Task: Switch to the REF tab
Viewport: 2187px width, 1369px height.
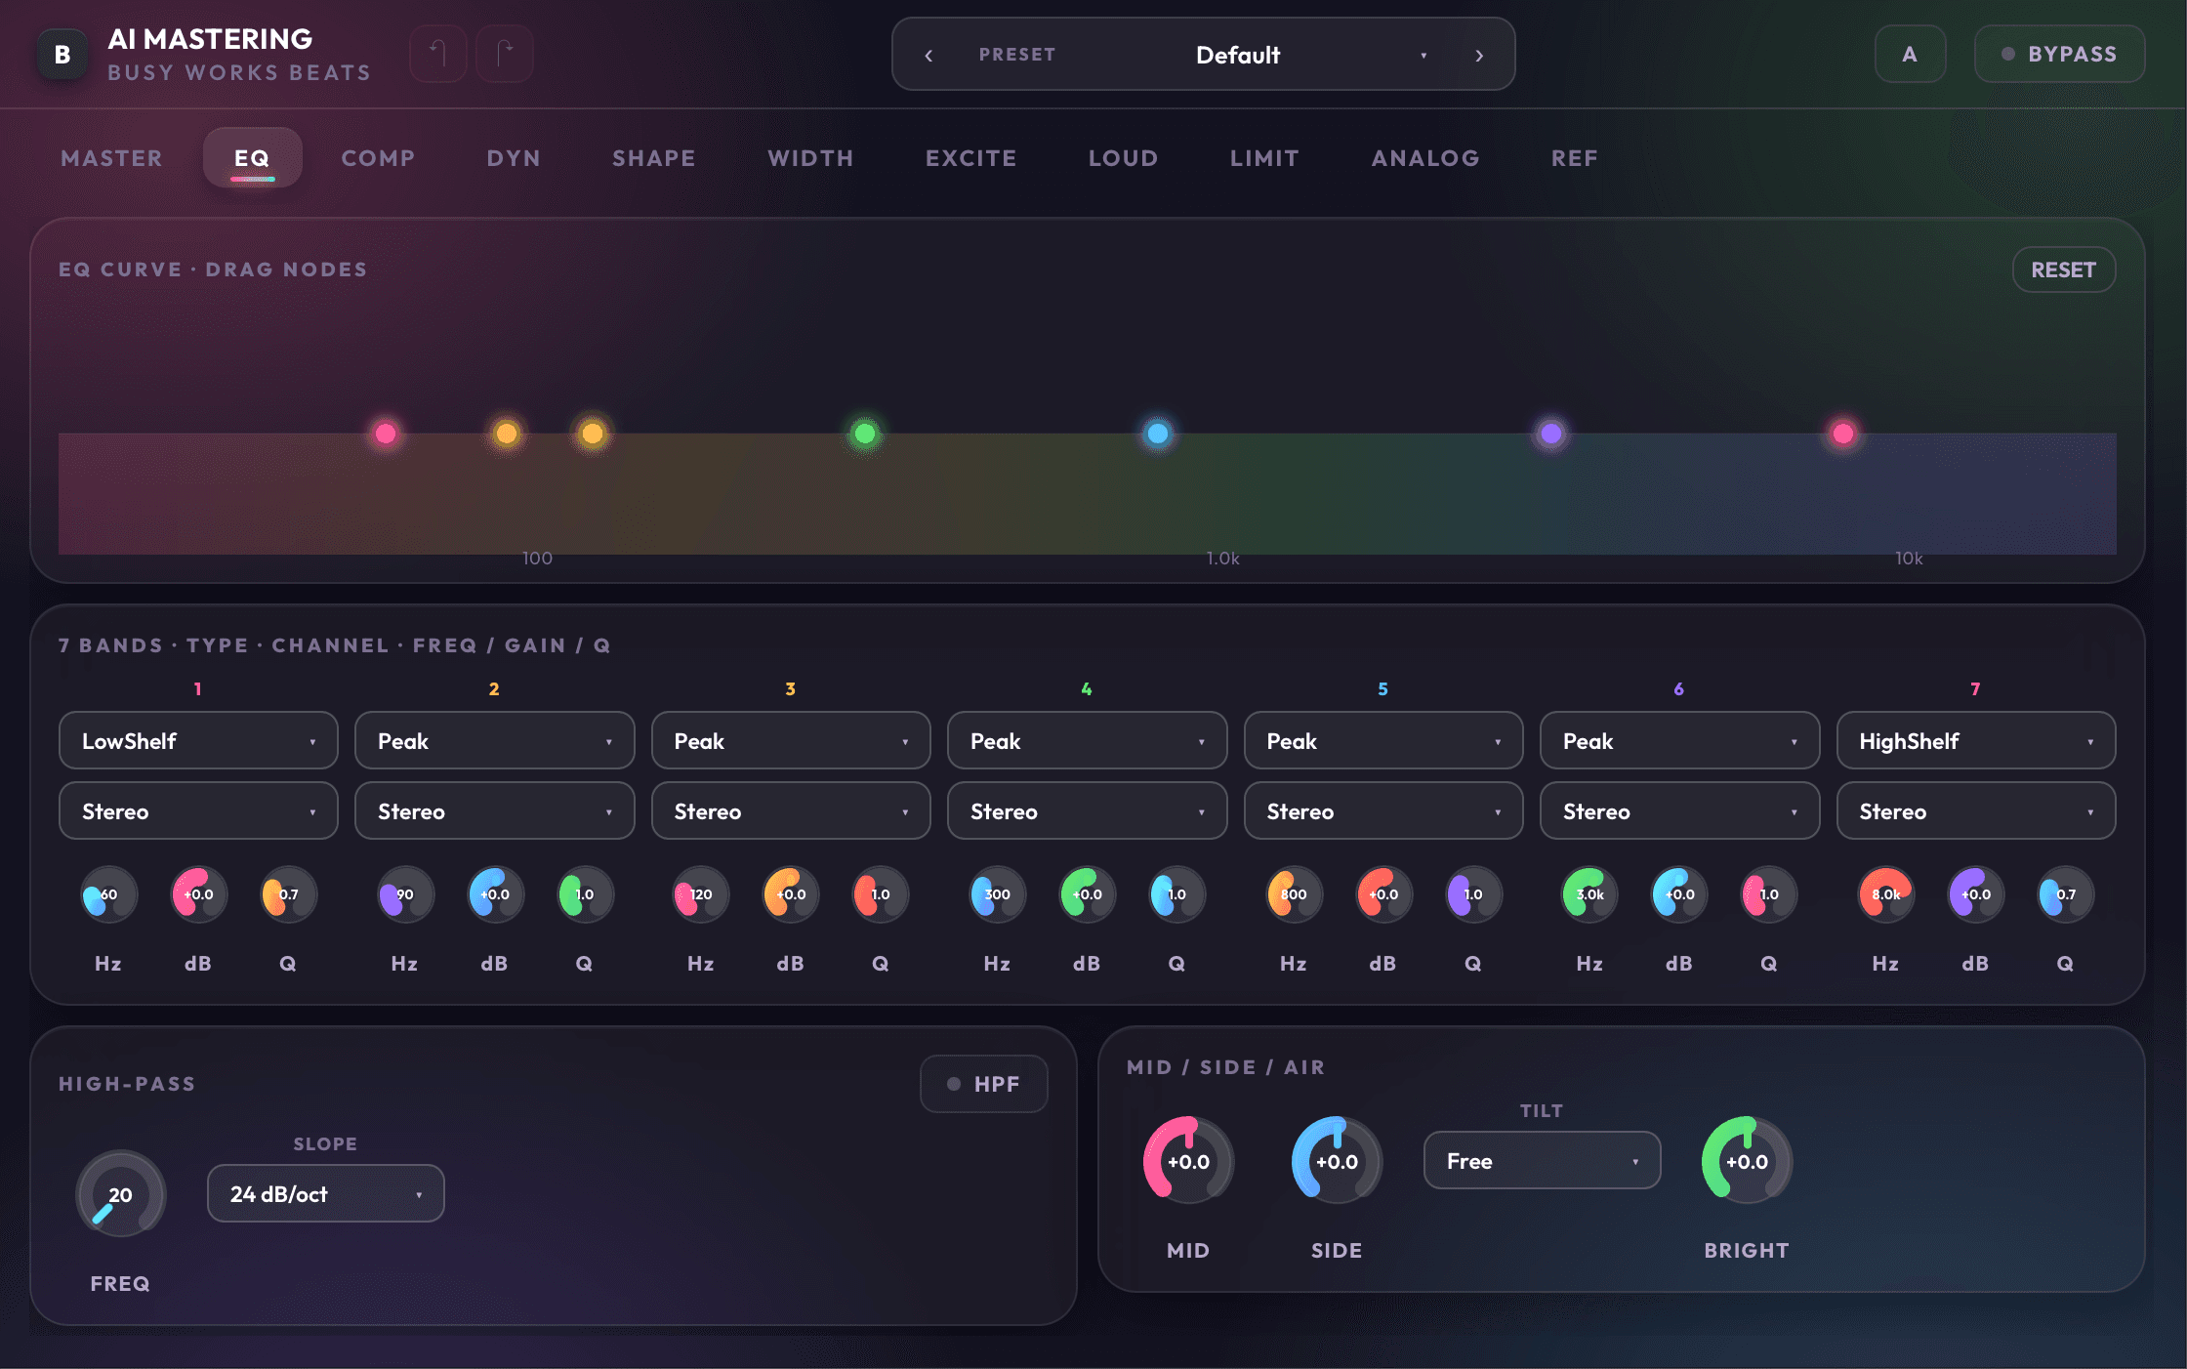Action: pyautogui.click(x=1574, y=158)
